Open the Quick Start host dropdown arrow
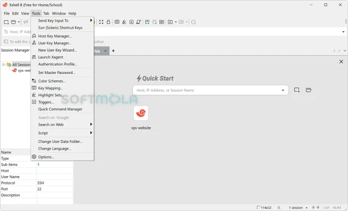The image size is (348, 211). (283, 90)
